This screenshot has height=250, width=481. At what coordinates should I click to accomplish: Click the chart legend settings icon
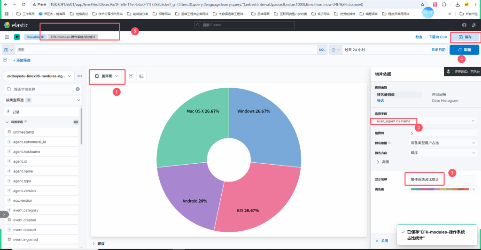tap(141, 76)
